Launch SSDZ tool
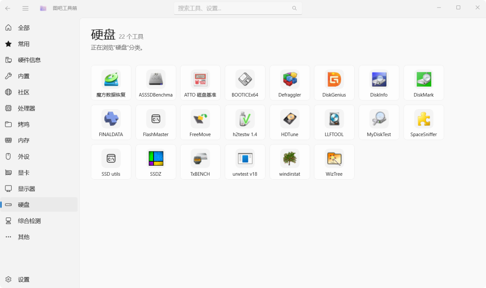Screen dimensions: 486x288 (156, 162)
